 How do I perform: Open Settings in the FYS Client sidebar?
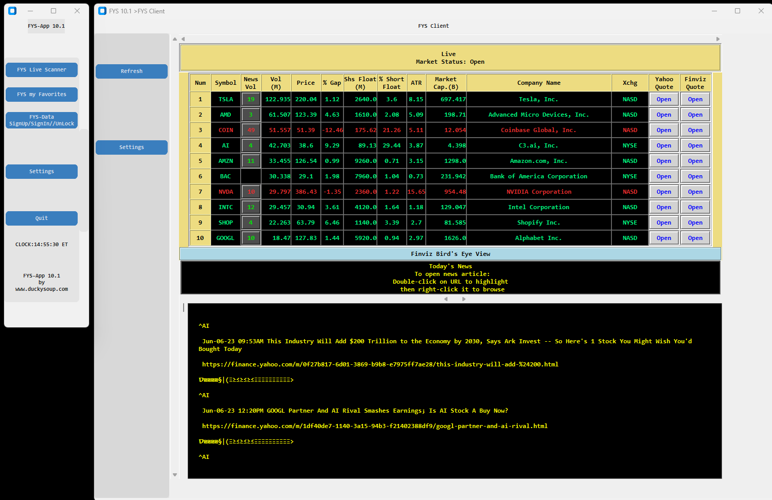132,147
